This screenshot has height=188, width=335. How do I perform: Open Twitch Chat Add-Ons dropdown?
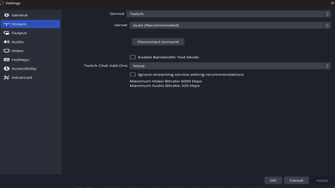coord(230,66)
